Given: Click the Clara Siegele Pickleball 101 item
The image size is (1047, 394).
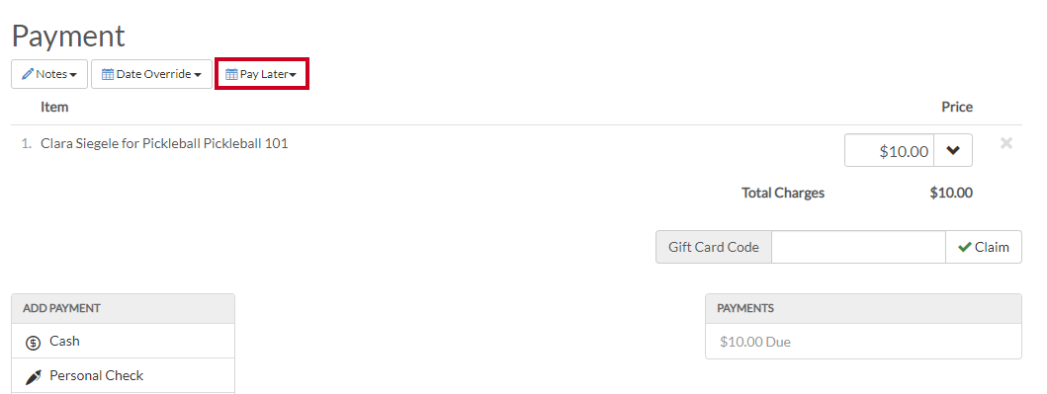Looking at the screenshot, I should pyautogui.click(x=164, y=143).
